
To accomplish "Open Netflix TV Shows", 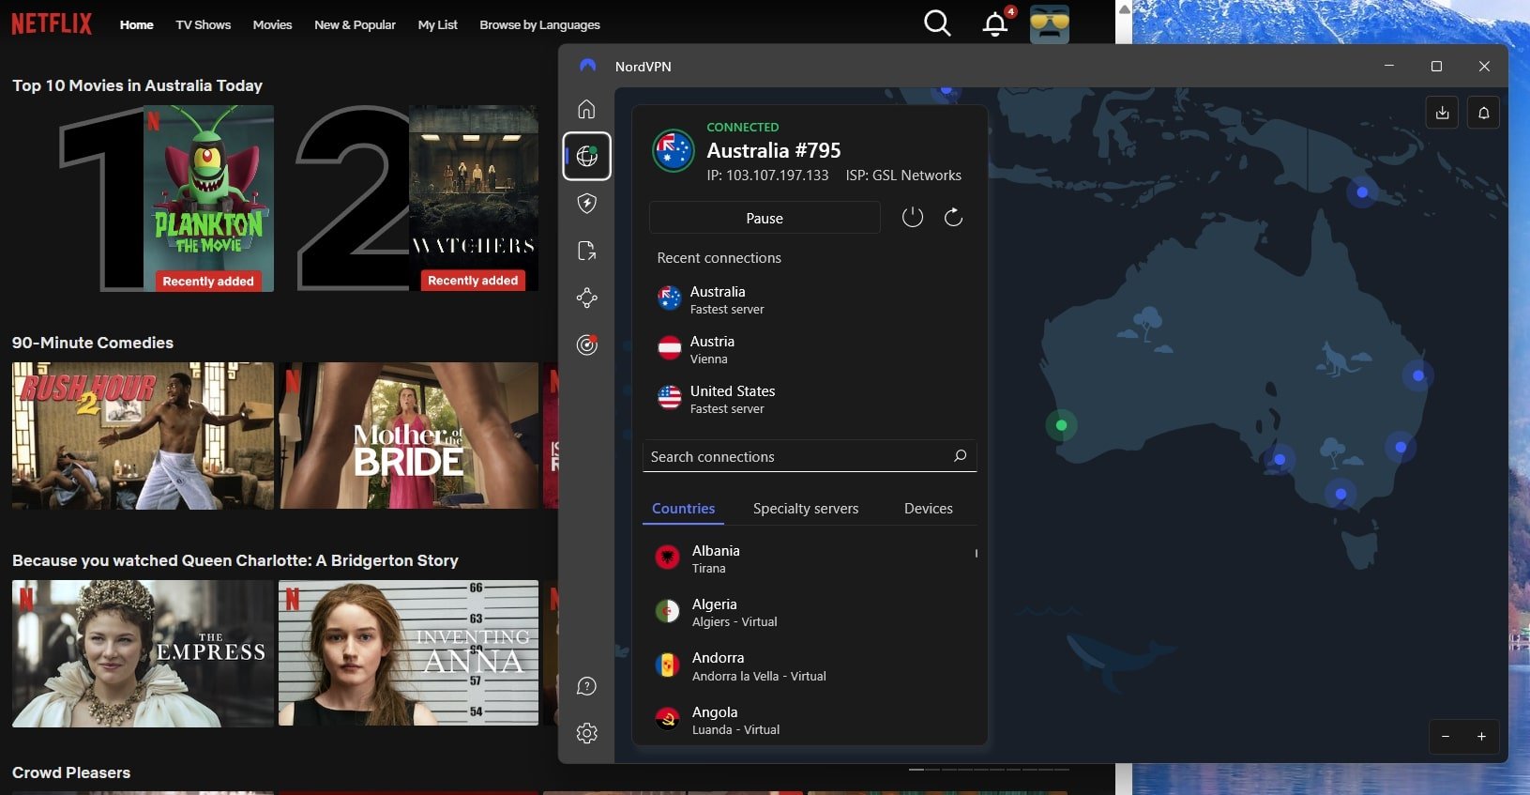I will click(x=203, y=24).
